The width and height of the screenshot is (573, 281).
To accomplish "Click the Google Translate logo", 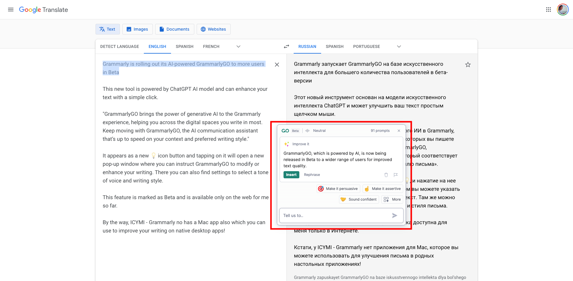I will (x=44, y=10).
